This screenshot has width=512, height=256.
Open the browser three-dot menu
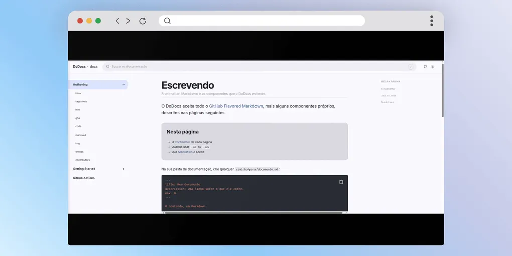[431, 21]
